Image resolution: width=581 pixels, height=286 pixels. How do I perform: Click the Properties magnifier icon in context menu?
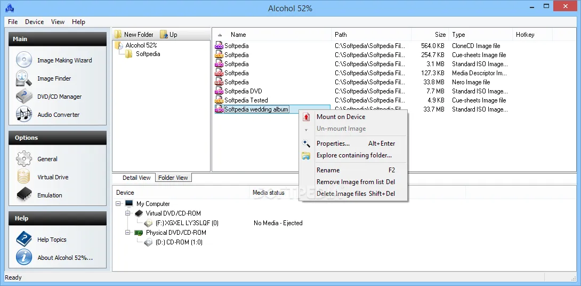point(306,144)
